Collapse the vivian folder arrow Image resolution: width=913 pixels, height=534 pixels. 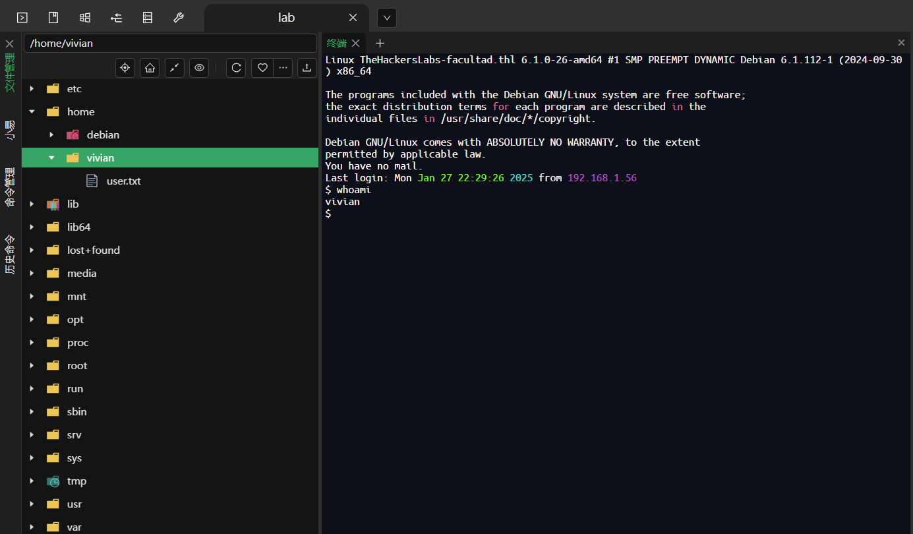51,158
